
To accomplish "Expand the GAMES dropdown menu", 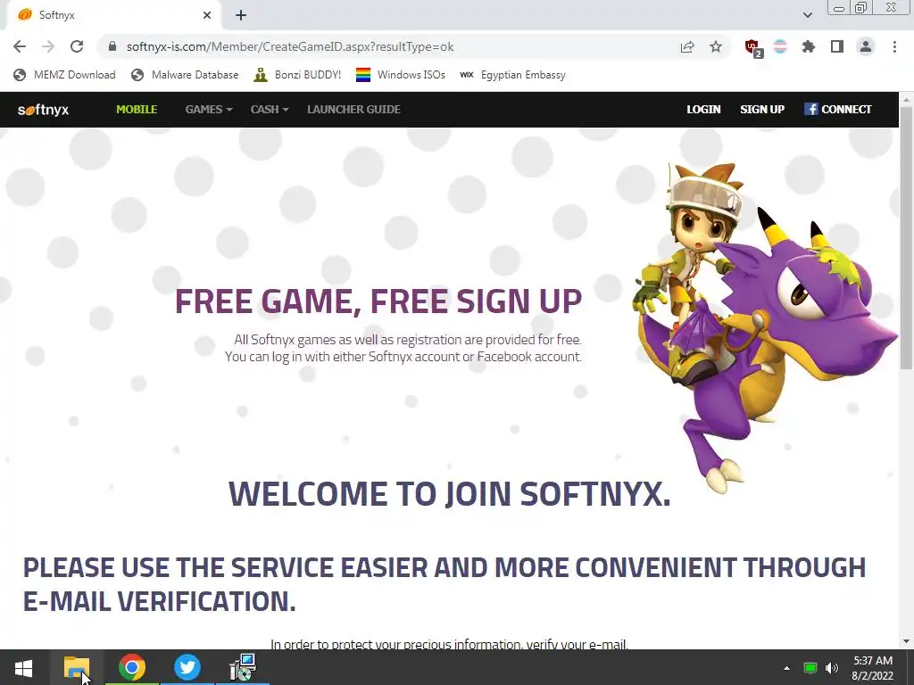I will click(x=209, y=110).
